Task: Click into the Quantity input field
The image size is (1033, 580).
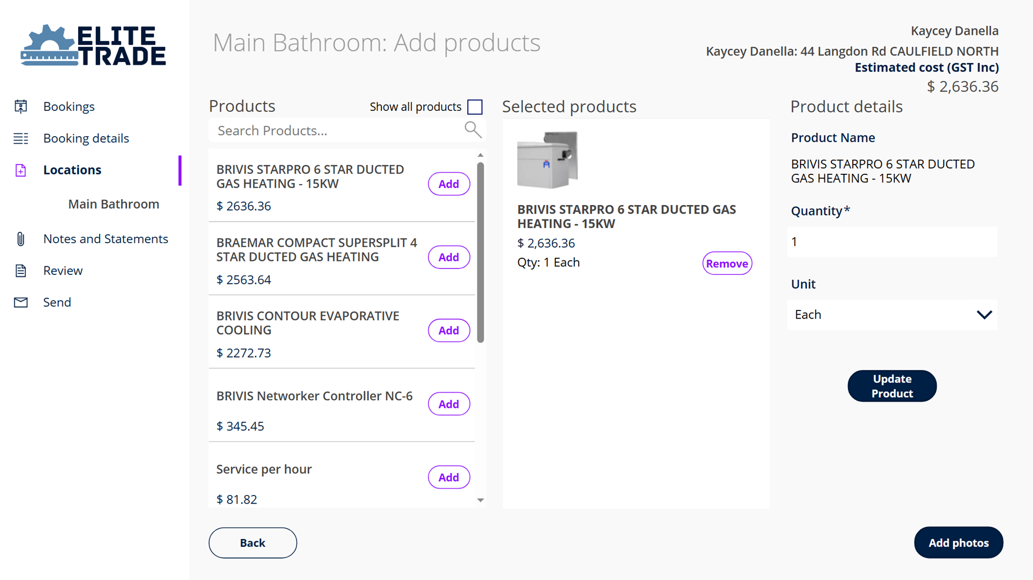Action: 891,242
